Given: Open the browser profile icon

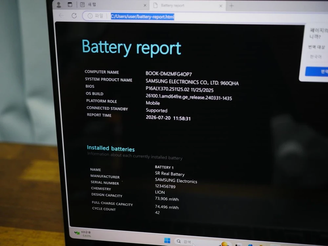Looking at the screenshot, I should (x=59, y=5).
